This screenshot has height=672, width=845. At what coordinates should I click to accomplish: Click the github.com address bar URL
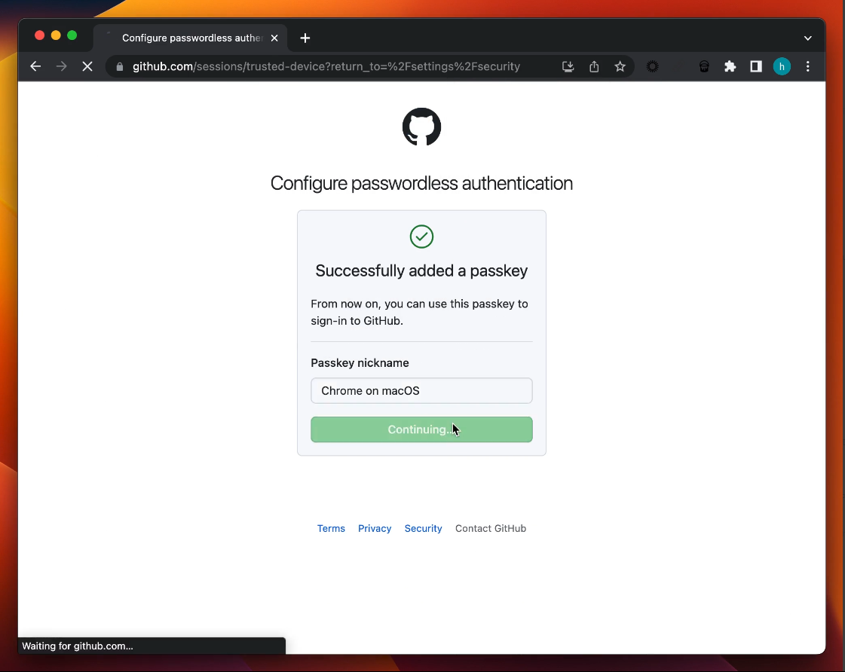pyautogui.click(x=326, y=66)
